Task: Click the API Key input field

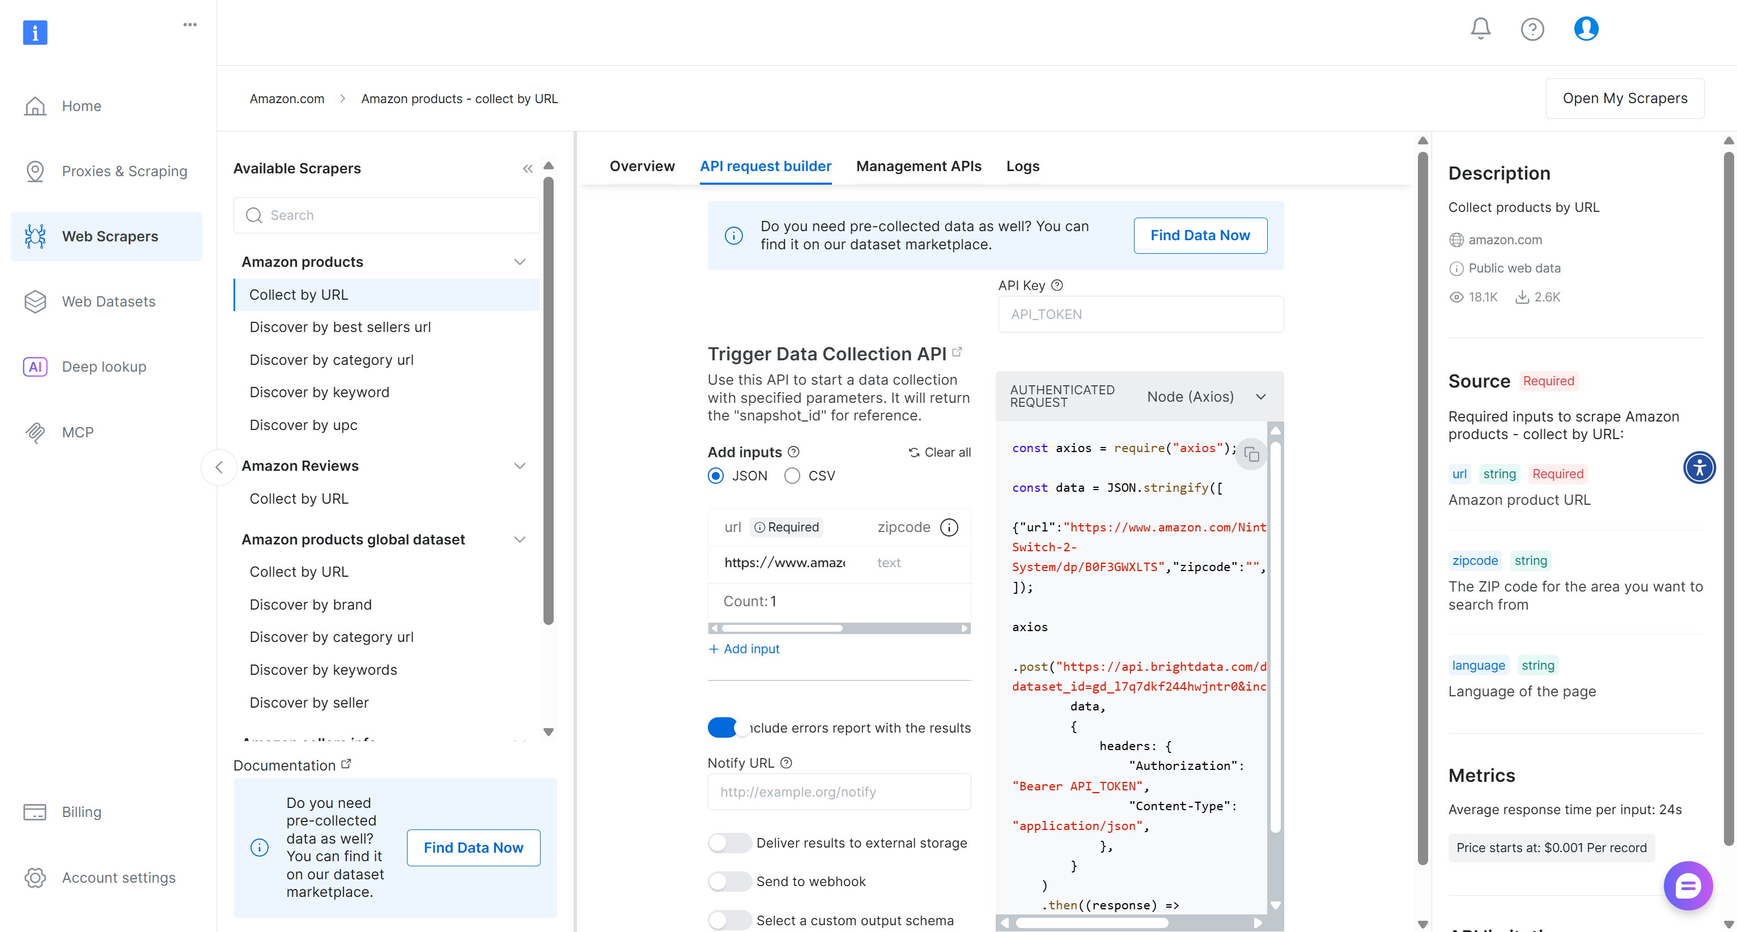Action: pos(1140,314)
